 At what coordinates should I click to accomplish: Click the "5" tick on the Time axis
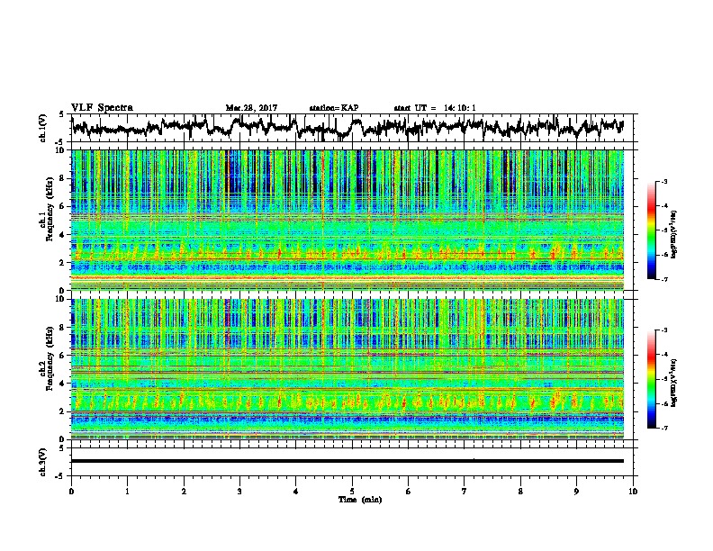(x=352, y=492)
